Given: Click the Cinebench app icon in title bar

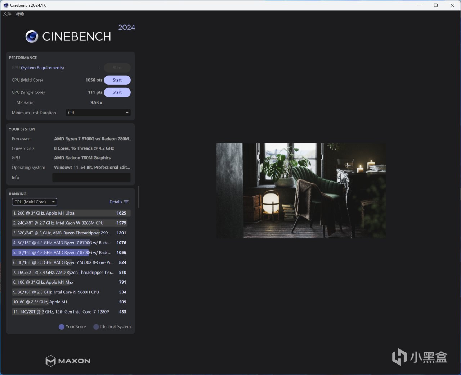Looking at the screenshot, I should click(x=6, y=5).
